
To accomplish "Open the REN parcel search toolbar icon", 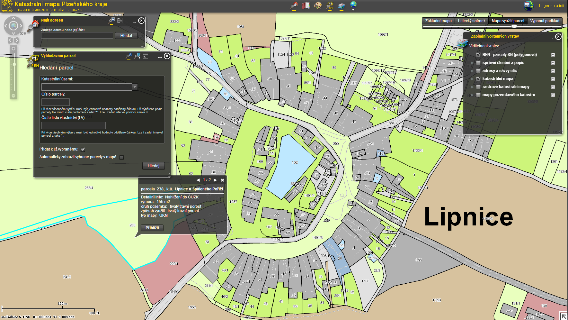I will pos(330,5).
